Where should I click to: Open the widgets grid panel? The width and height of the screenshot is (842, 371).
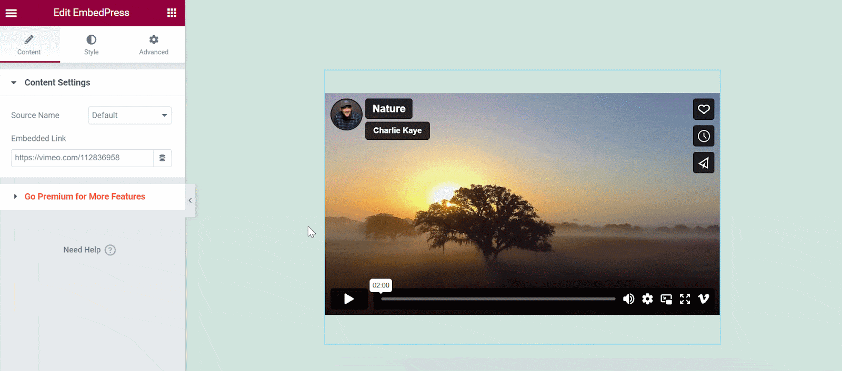[172, 13]
